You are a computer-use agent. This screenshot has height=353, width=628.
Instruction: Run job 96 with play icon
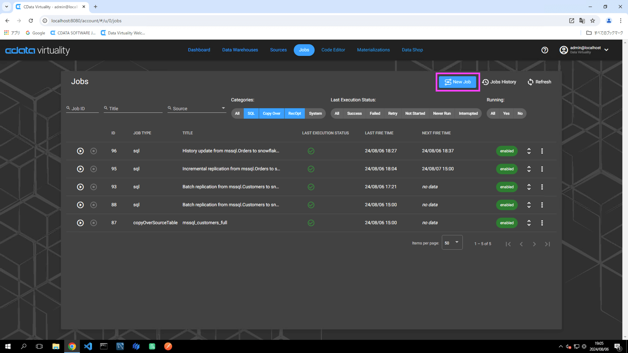coord(80,151)
